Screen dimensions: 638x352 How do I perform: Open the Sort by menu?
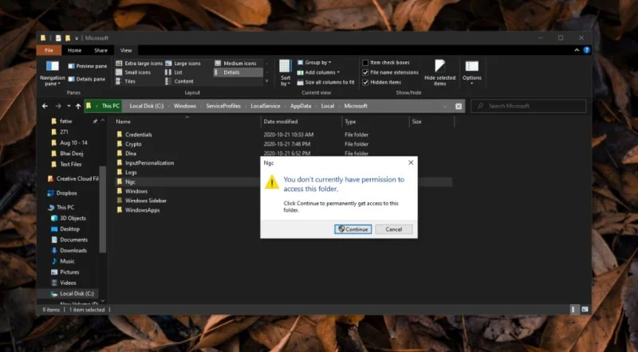[286, 72]
